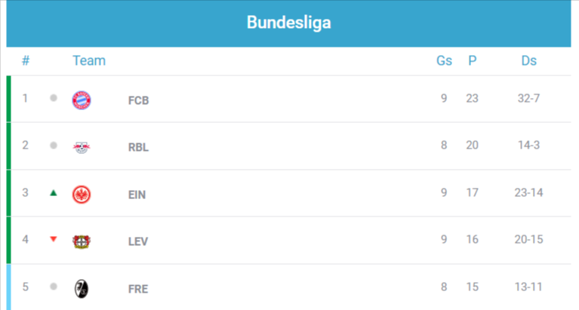Select the RBL team name

139,147
